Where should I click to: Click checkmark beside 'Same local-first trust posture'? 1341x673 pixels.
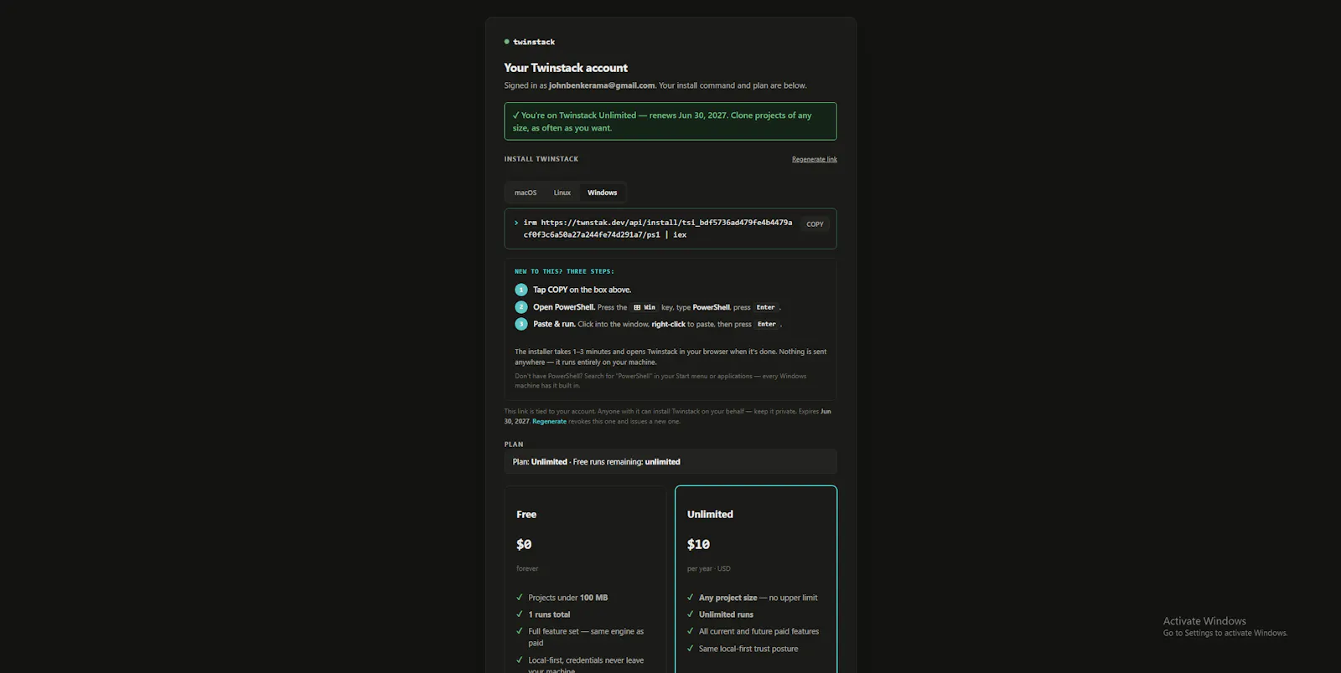tap(691, 649)
